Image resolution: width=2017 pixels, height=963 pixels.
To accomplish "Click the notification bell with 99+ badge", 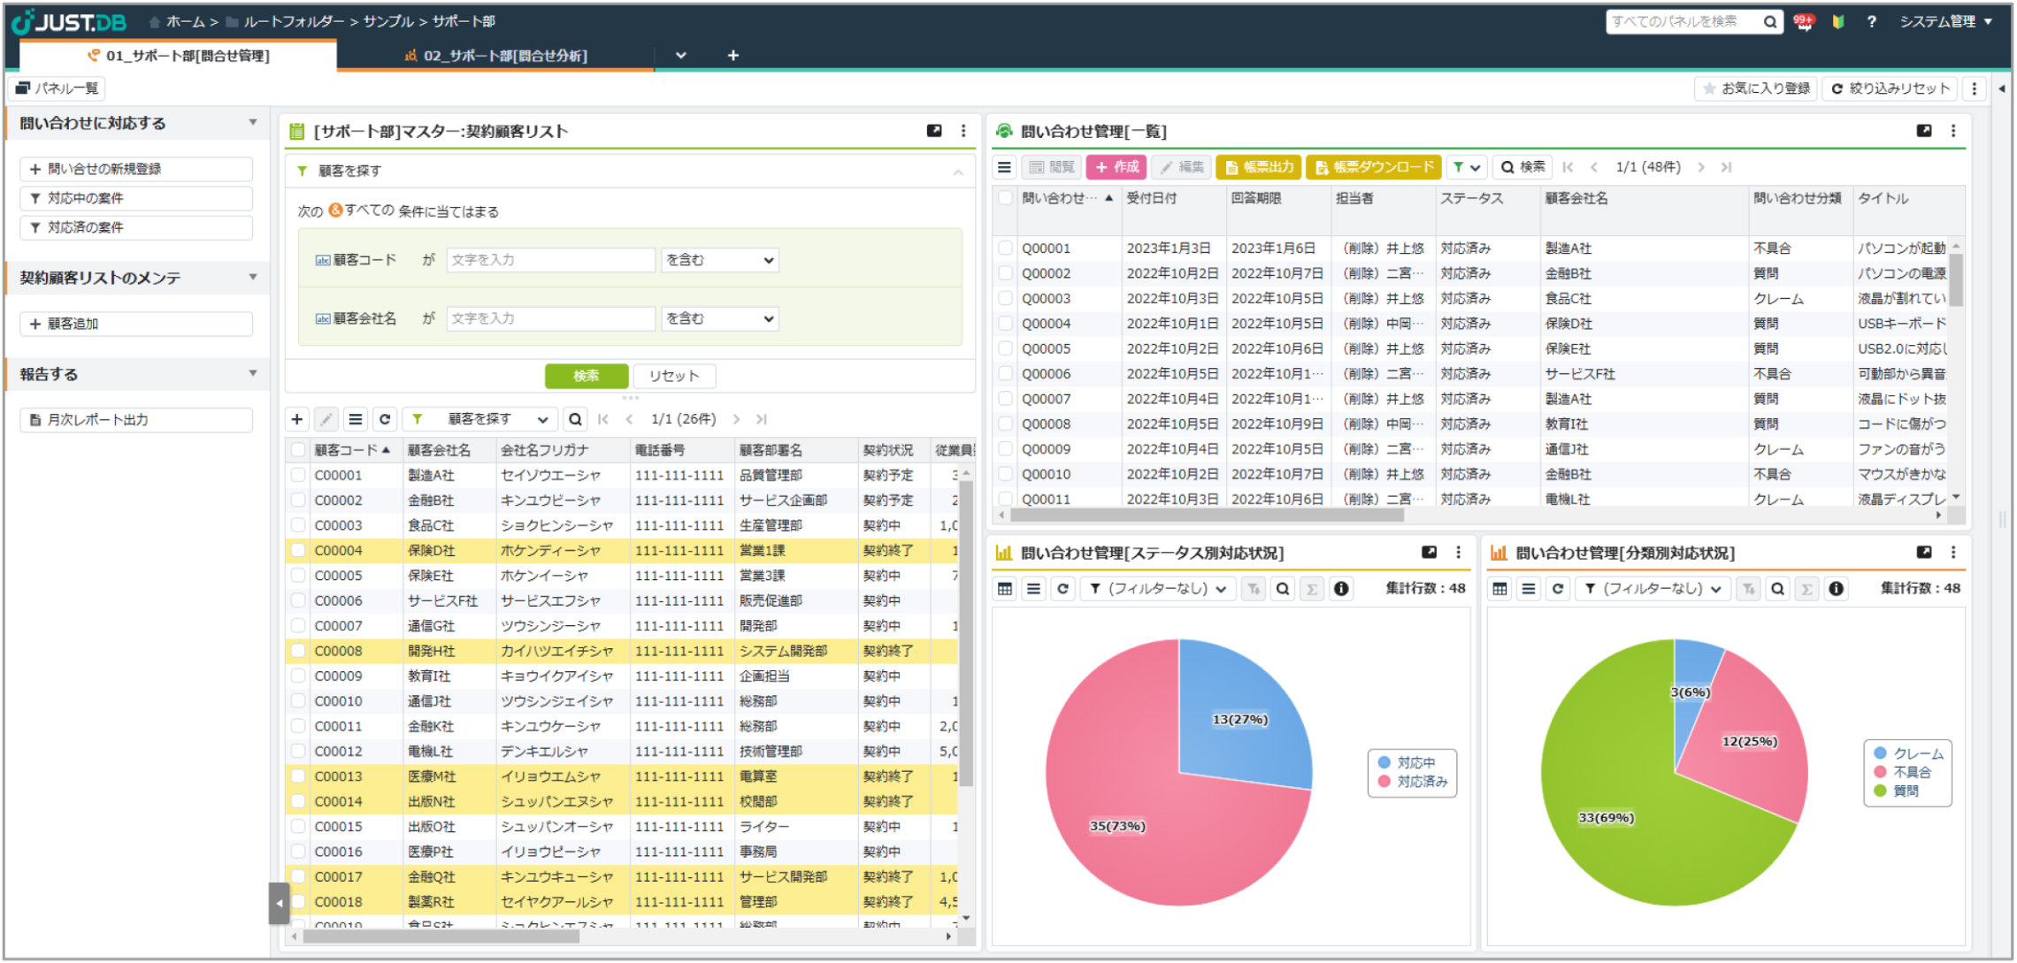I will [1803, 22].
